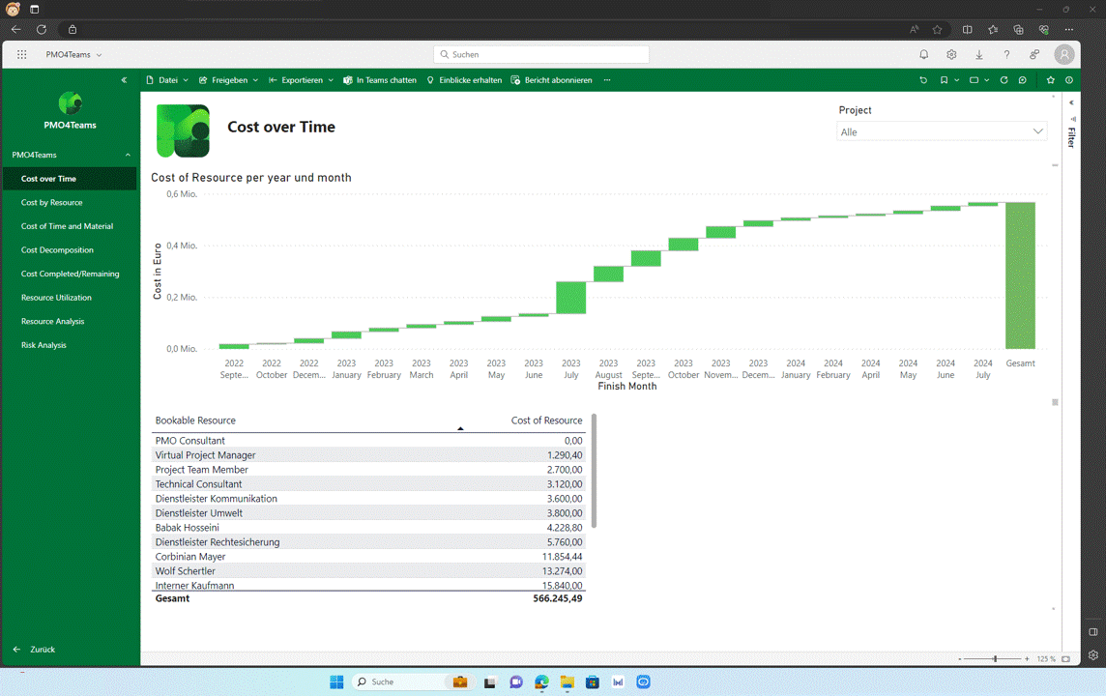Open the app launcher grid icon
The image size is (1106, 696).
point(21,55)
